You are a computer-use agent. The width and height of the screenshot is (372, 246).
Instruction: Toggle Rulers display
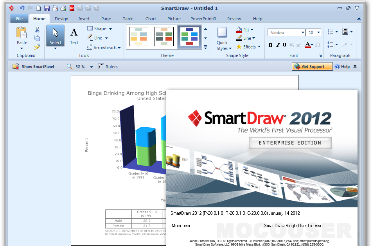[108, 66]
